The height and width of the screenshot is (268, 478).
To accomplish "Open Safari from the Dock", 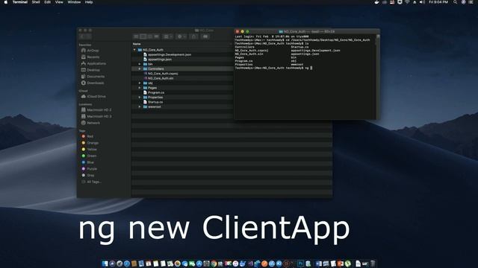I will (127, 264).
